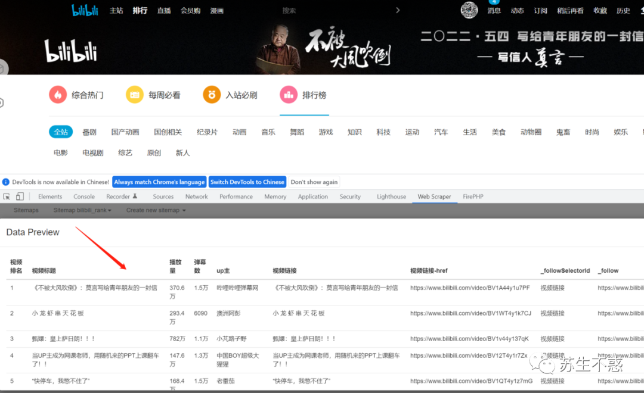Screen dimensions: 644x393
Task: Switch to the Elements tab
Action: (50, 196)
